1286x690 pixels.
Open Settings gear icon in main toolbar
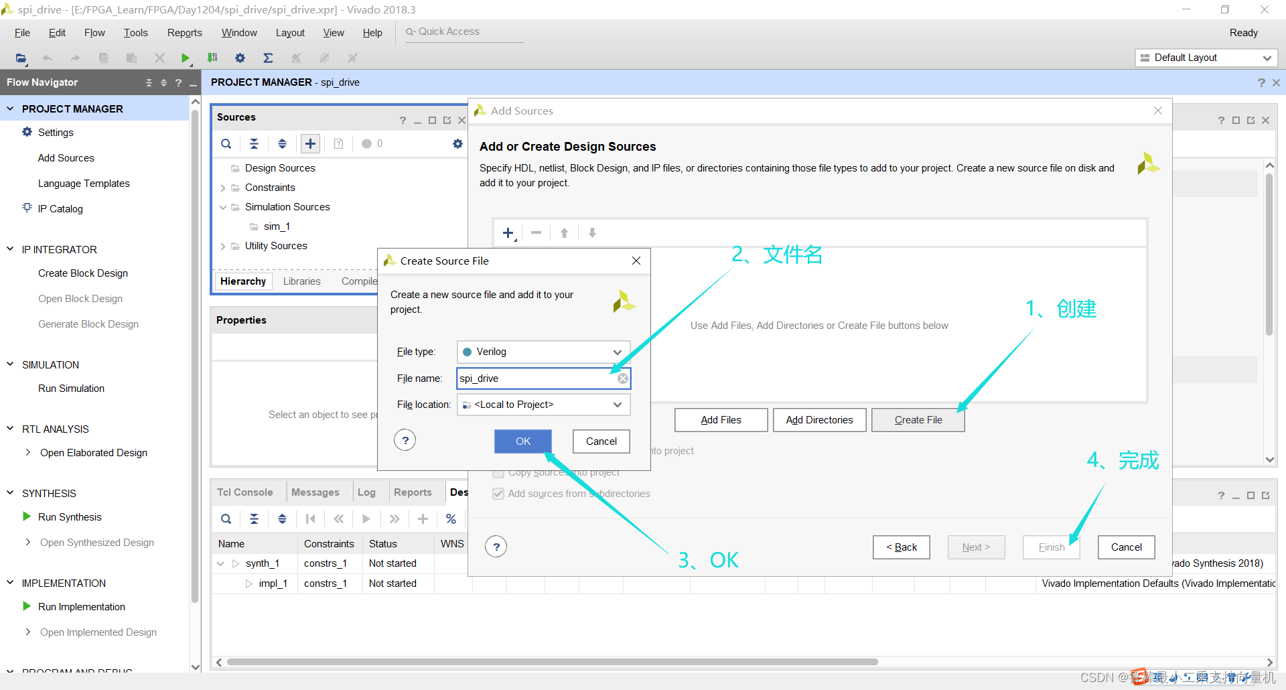click(240, 58)
